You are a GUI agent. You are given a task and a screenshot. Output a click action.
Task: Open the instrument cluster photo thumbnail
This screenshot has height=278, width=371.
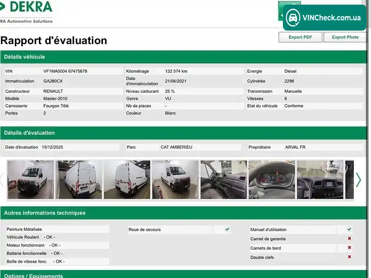click(272, 180)
